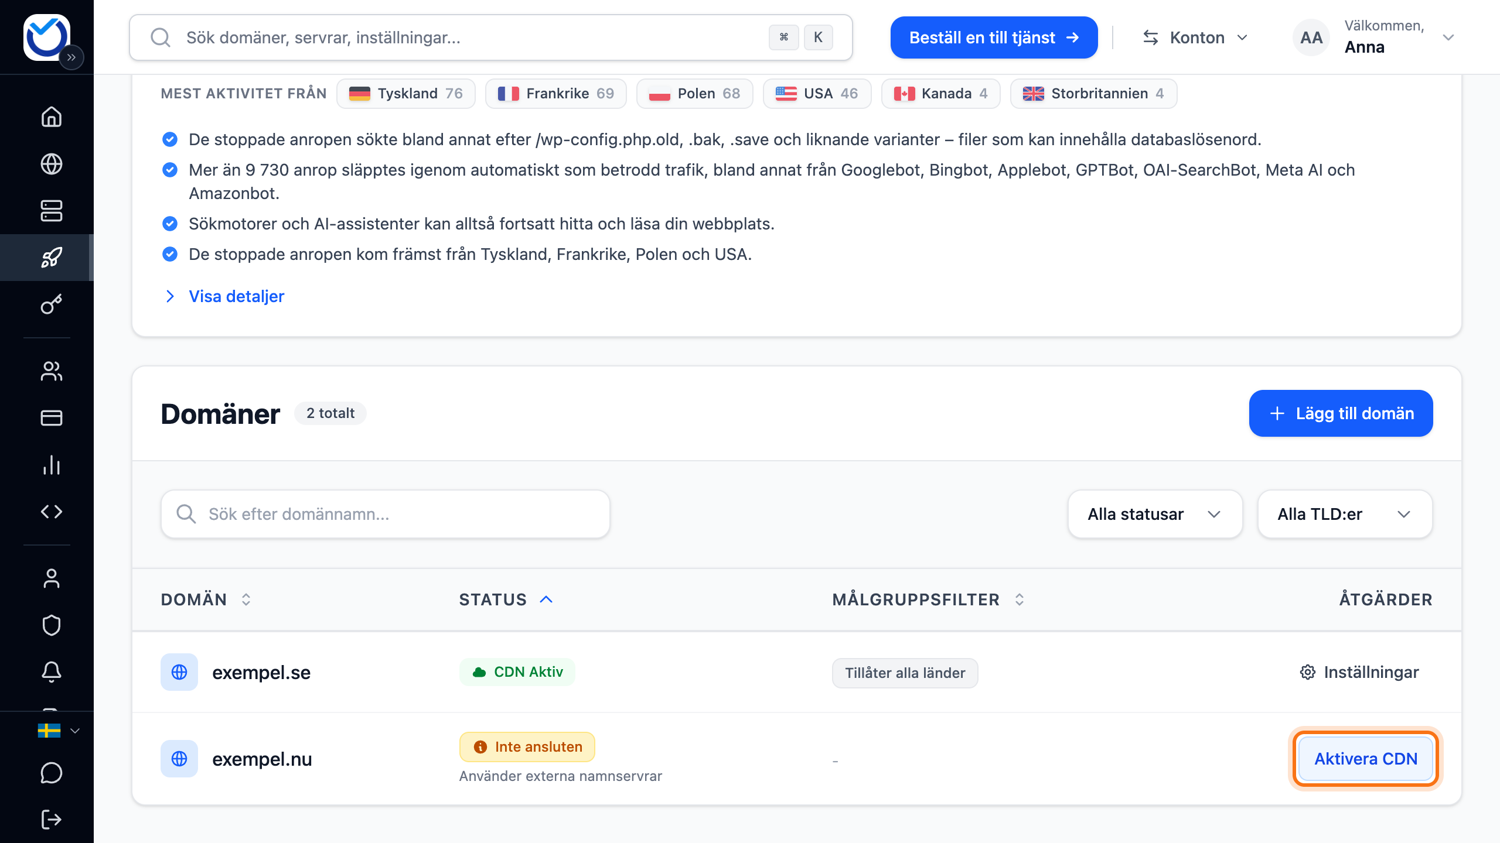Click the Kanada 4 country chip
Viewport: 1500px width, 843px height.
tap(941, 94)
